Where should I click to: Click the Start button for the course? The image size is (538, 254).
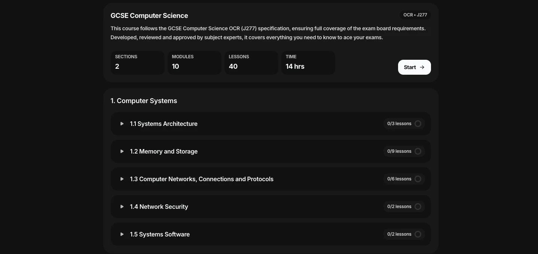[x=414, y=67]
